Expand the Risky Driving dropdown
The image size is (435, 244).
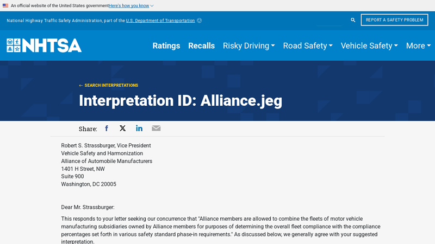point(249,46)
